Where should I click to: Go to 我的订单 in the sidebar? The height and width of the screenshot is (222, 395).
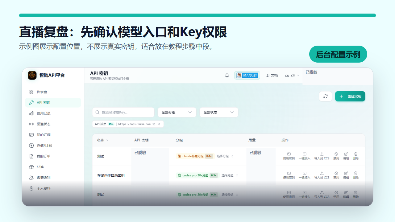pos(53,156)
